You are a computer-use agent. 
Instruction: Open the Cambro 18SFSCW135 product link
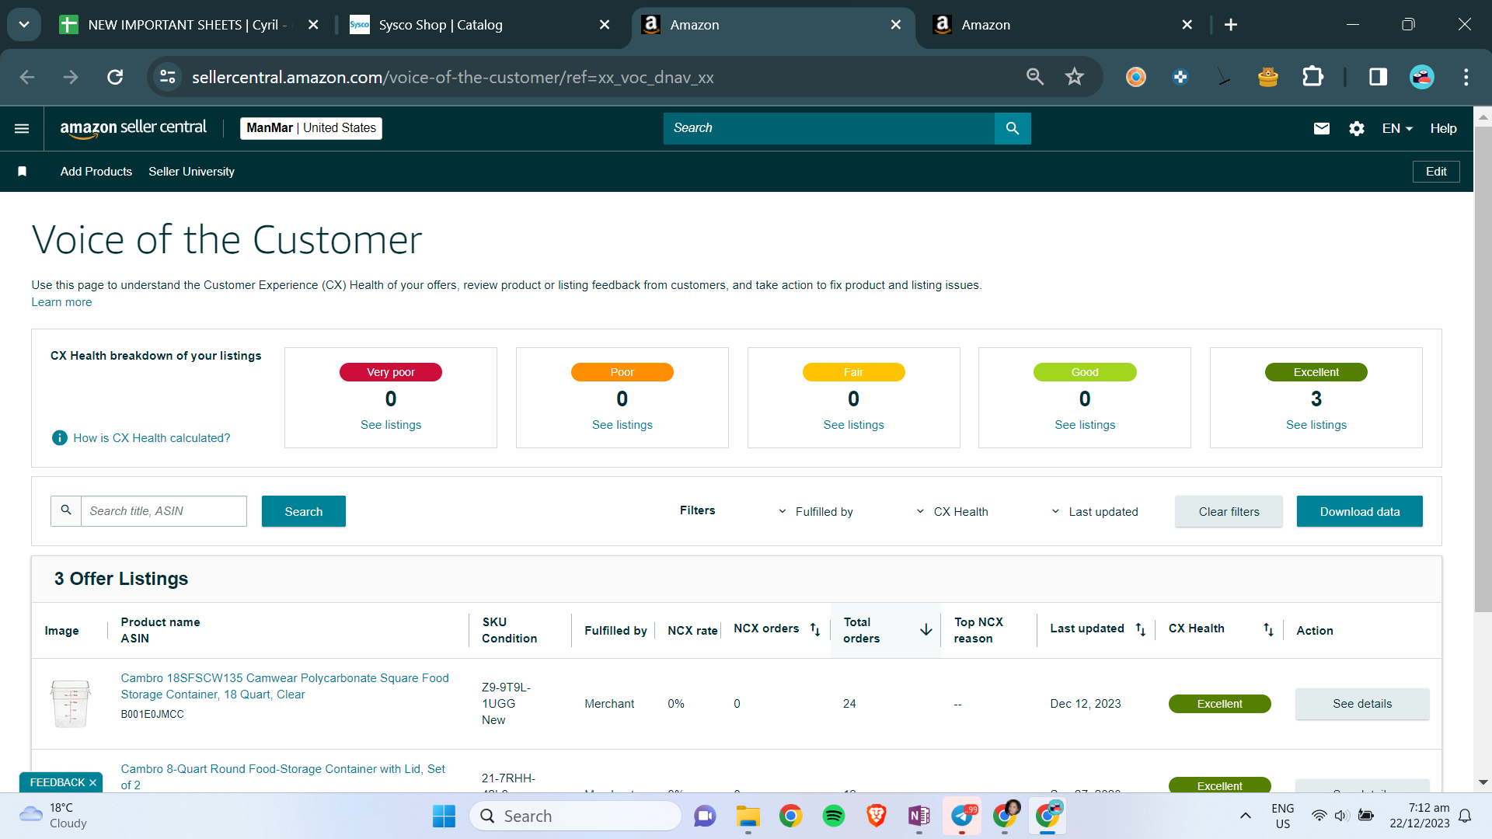click(x=284, y=686)
